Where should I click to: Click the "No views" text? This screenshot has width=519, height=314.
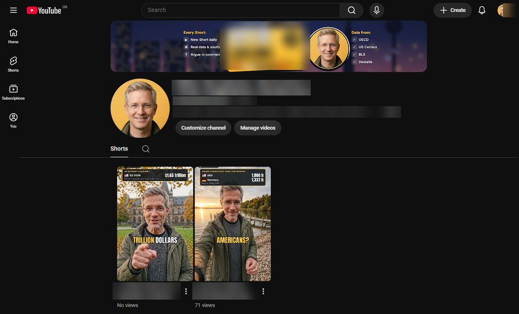pos(128,305)
